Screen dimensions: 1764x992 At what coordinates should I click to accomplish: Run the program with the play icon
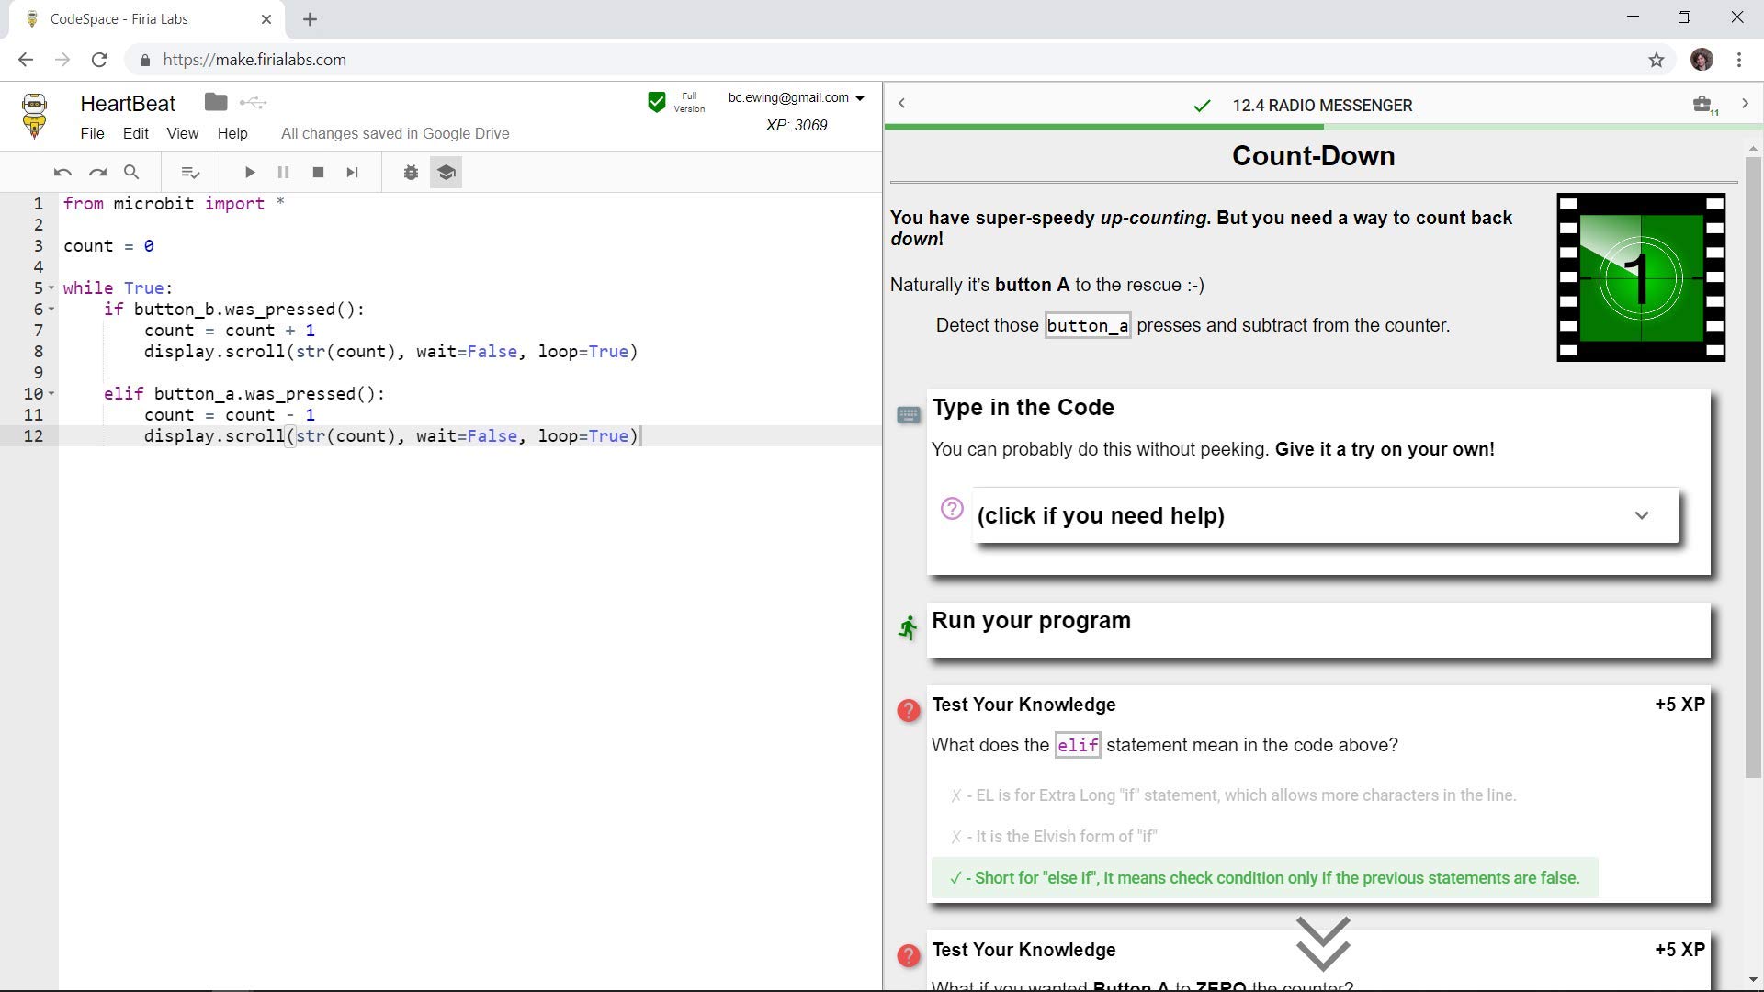coord(249,173)
